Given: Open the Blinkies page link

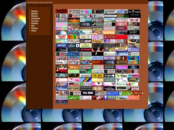Looking at the screenshot, I should [34, 13].
